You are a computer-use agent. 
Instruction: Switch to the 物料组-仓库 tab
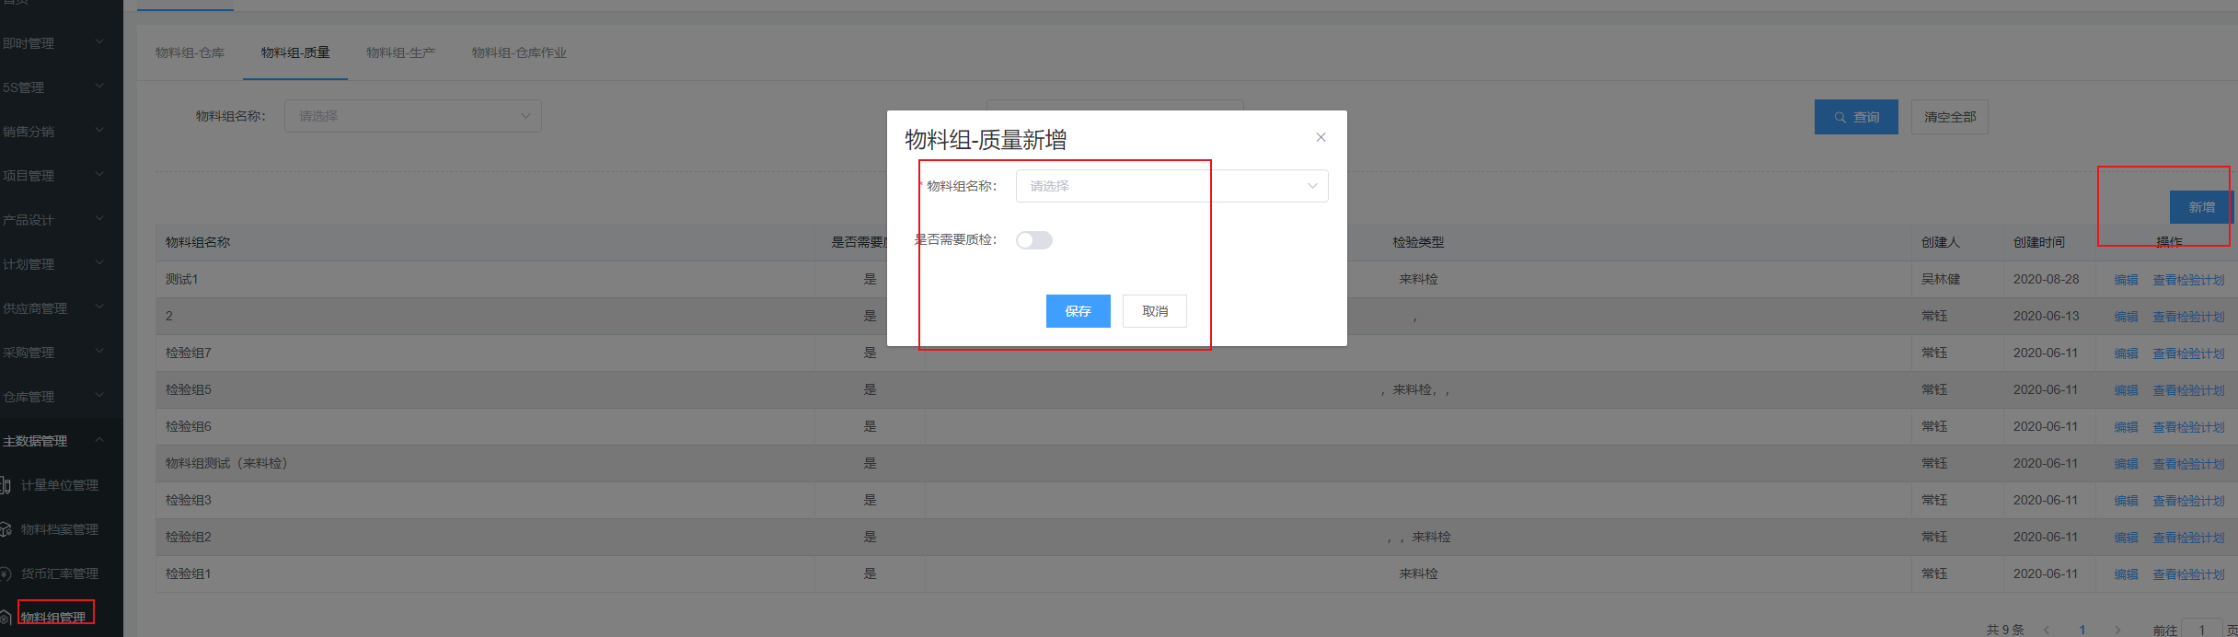(x=190, y=52)
